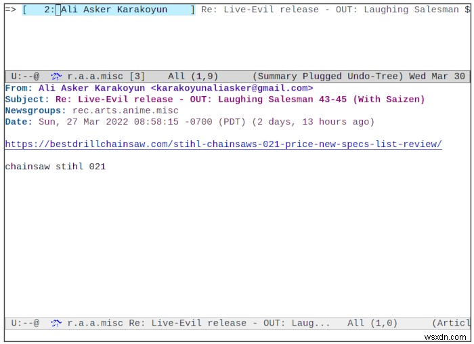The width and height of the screenshot is (474, 344).
Task: Click the sender email karakoyunaliasker@gmail.com
Action: (232, 88)
